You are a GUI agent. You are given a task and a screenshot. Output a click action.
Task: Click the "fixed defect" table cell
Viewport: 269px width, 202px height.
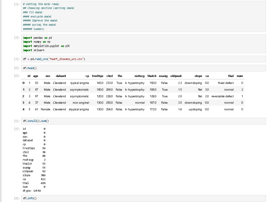click(x=226, y=83)
